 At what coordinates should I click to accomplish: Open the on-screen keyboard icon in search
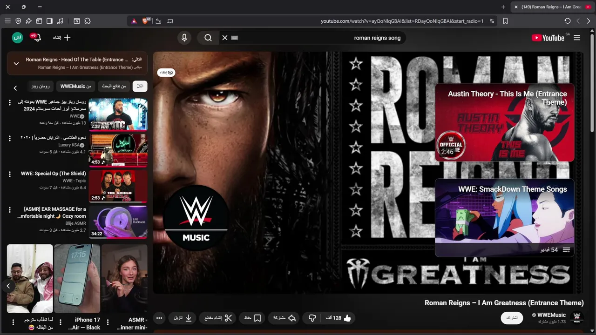pyautogui.click(x=235, y=38)
